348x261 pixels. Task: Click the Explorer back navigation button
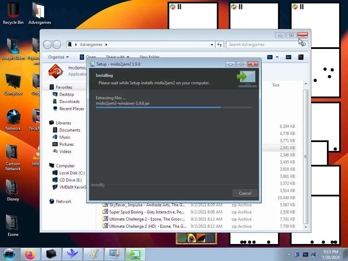[47, 45]
